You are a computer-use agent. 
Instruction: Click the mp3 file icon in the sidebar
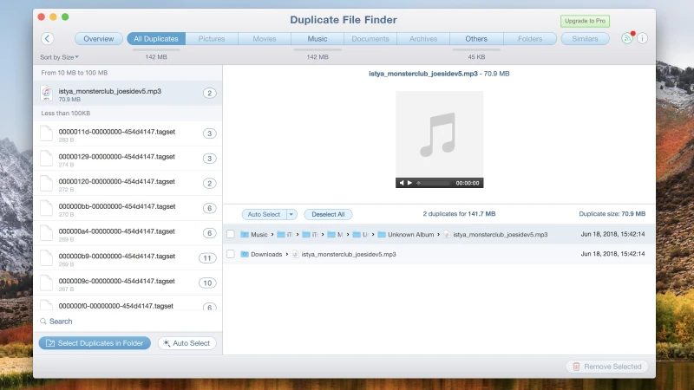click(49, 94)
